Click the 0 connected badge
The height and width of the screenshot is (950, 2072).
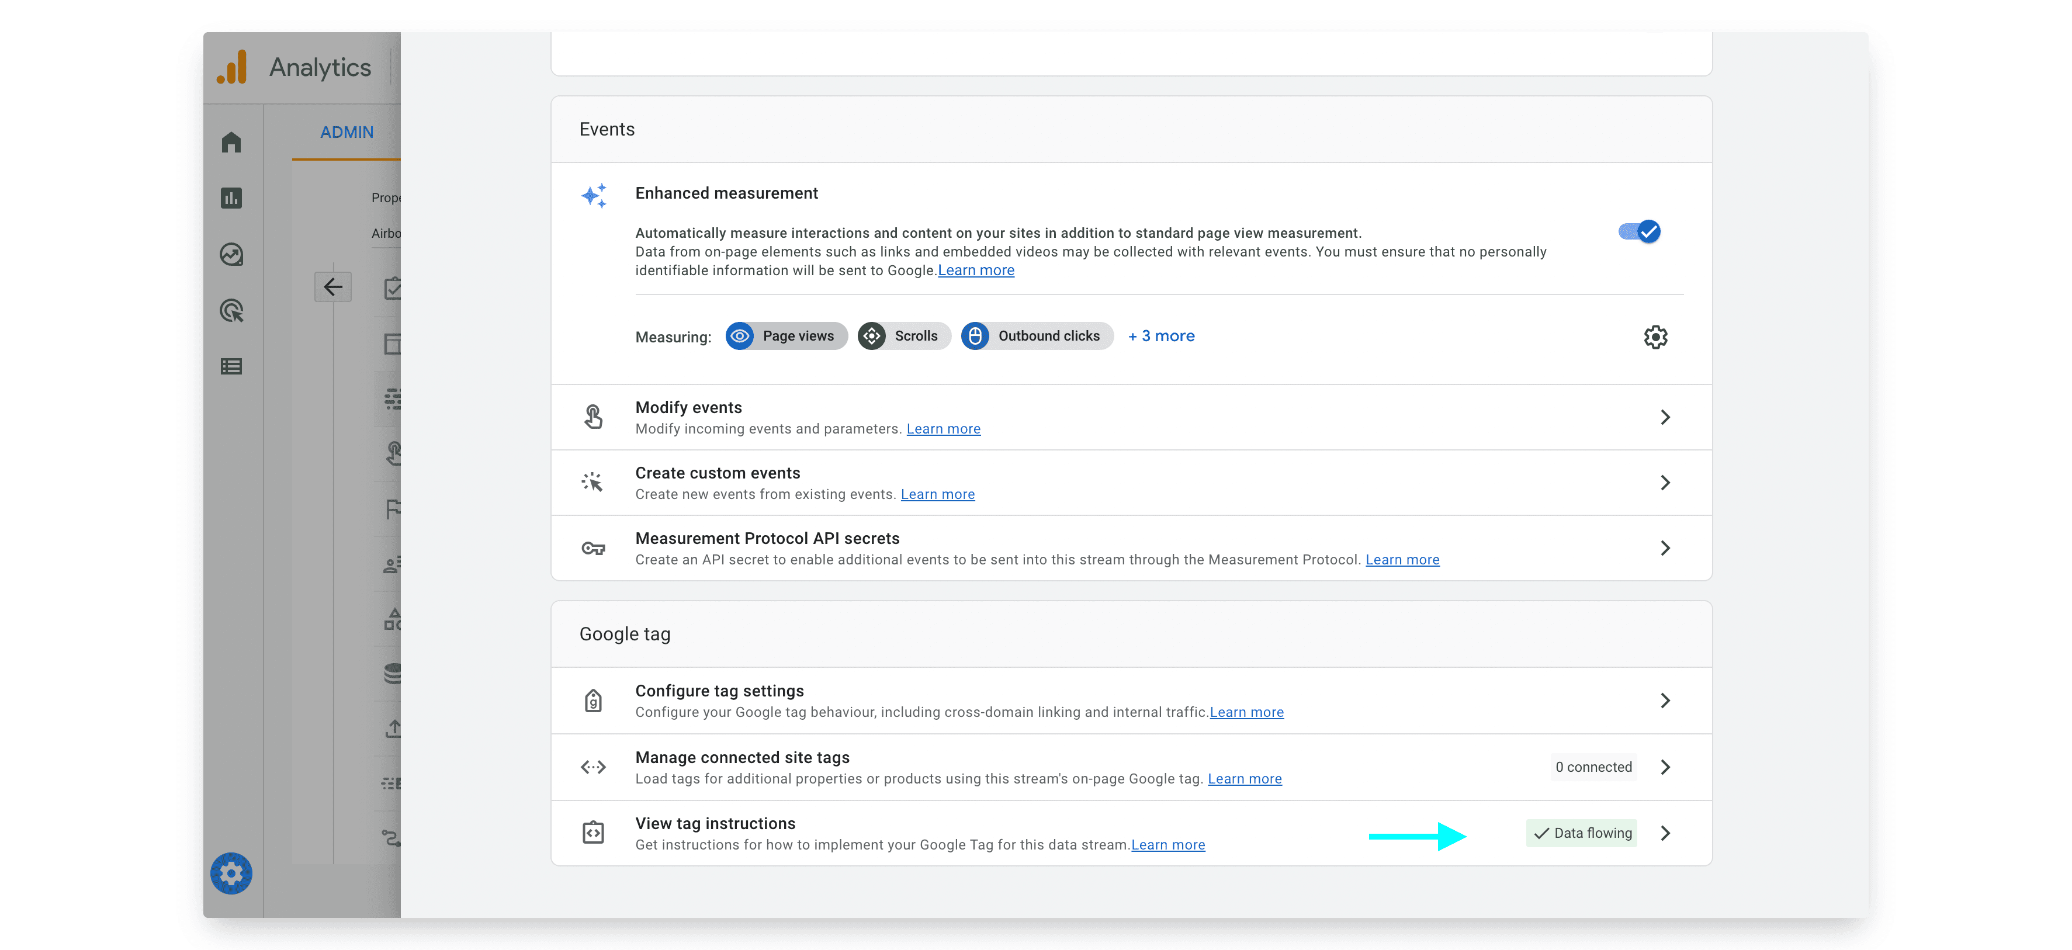(x=1593, y=767)
